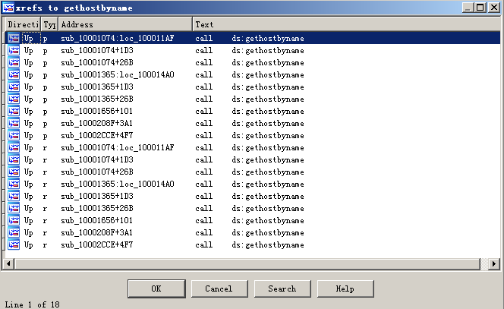Viewport: 504px width, 309px height.
Task: Select address sub_10001365+26B in type p row
Action: (x=97, y=99)
